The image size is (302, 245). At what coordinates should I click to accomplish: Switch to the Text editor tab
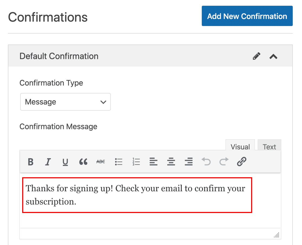tap(269, 146)
